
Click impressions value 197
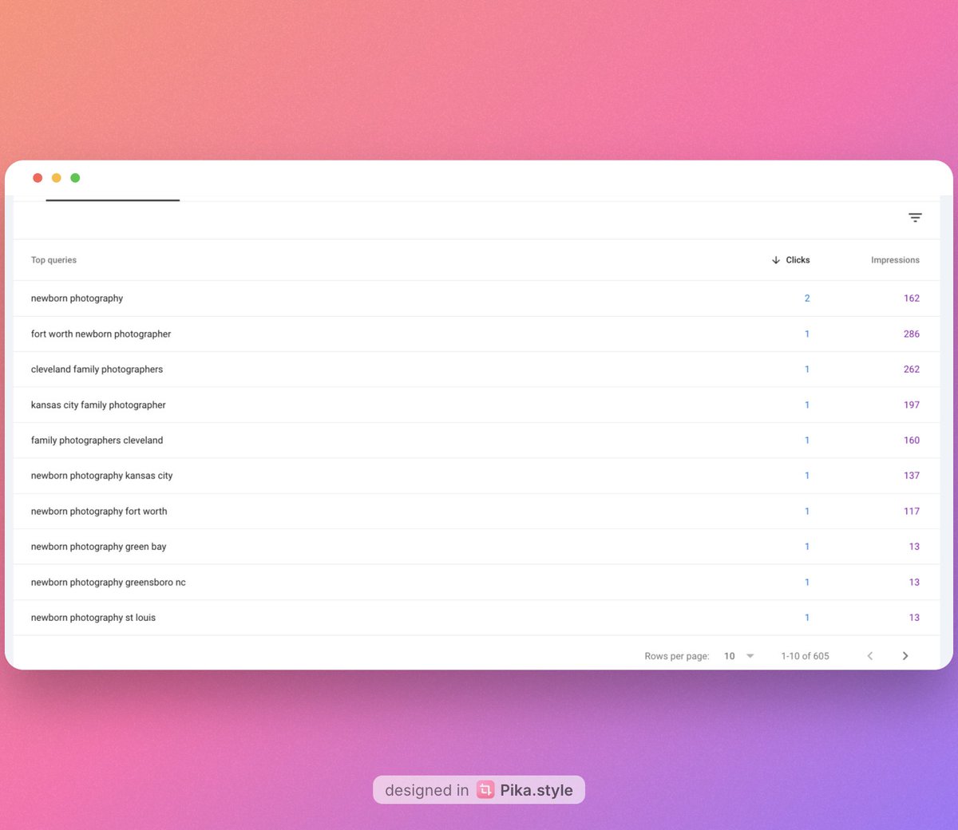click(912, 405)
